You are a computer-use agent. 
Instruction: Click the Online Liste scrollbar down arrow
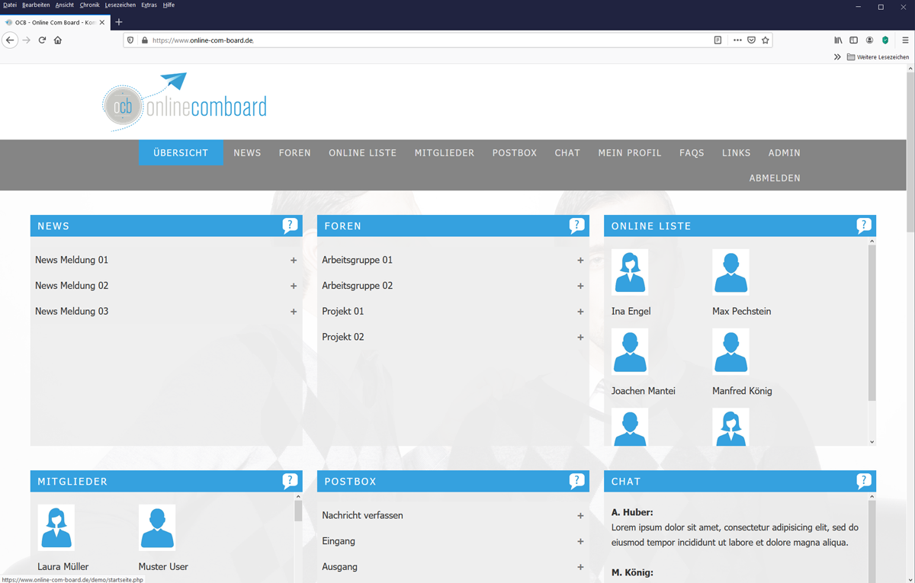point(872,442)
